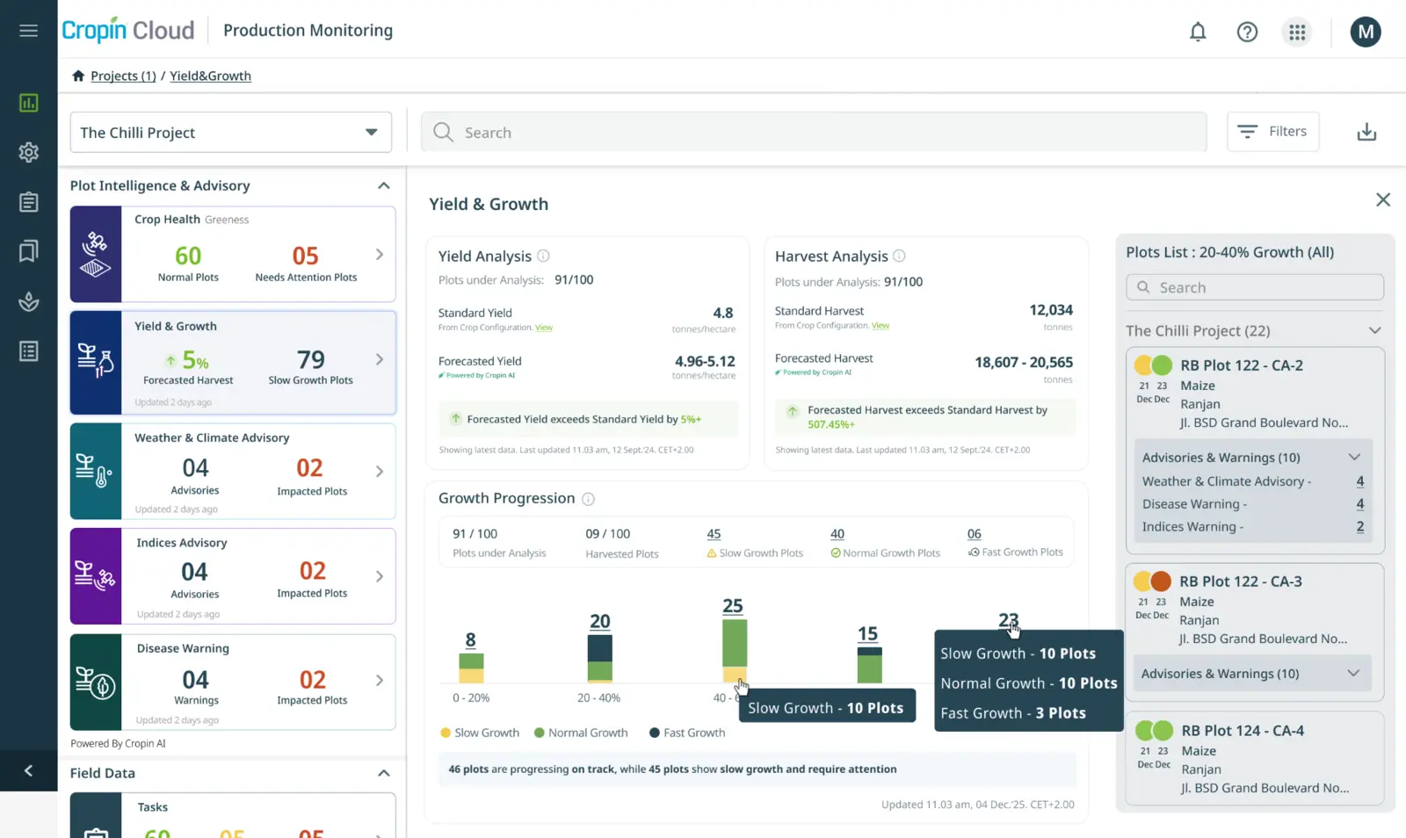Open bookmark book icon in sidebar
This screenshot has width=1406, height=838.
click(x=28, y=251)
